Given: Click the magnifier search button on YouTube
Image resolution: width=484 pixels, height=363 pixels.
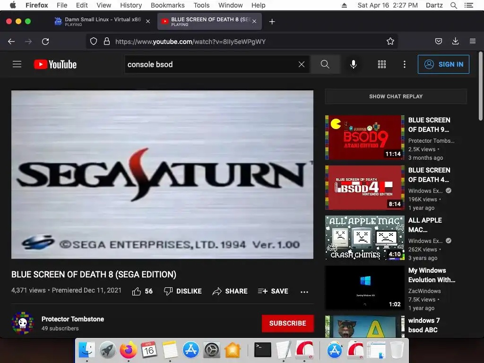Looking at the screenshot, I should coord(325,64).
